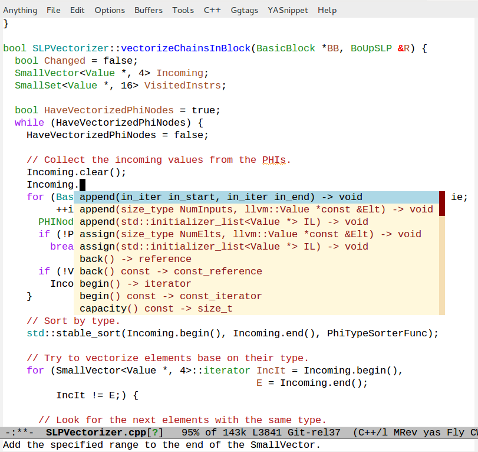Open the Help menu
The image size is (478, 452).
click(327, 11)
